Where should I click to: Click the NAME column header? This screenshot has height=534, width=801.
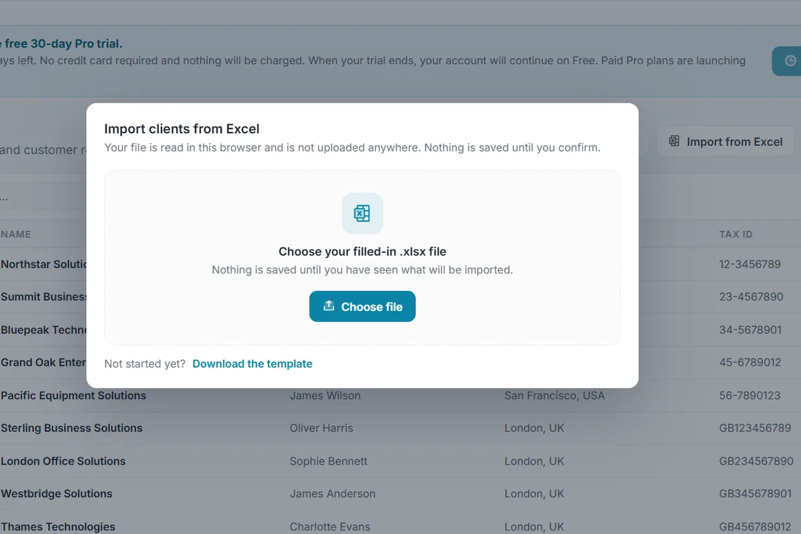[x=16, y=234]
